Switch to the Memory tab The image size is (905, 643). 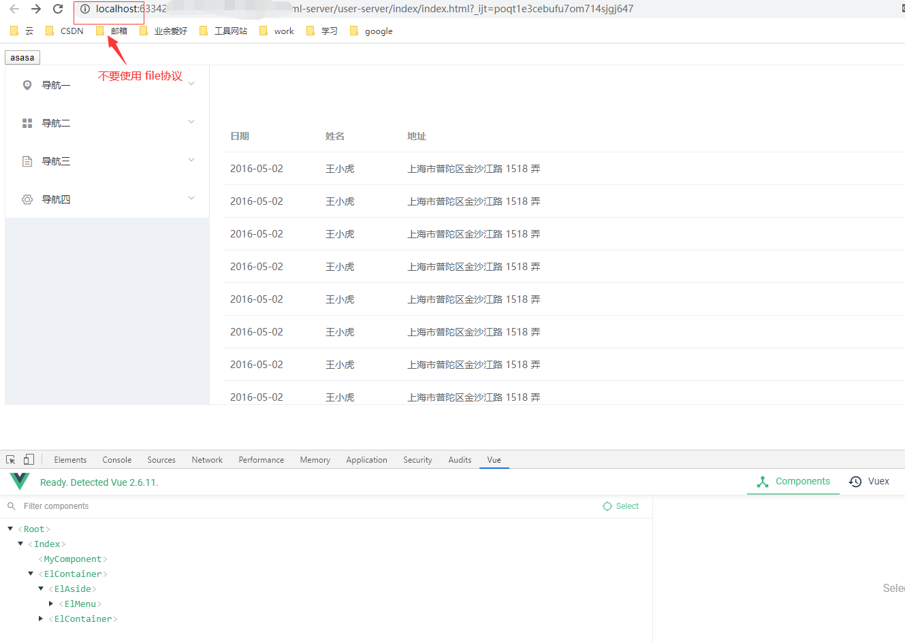click(315, 460)
